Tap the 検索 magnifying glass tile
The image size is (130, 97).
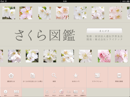pyautogui.click(x=54, y=77)
